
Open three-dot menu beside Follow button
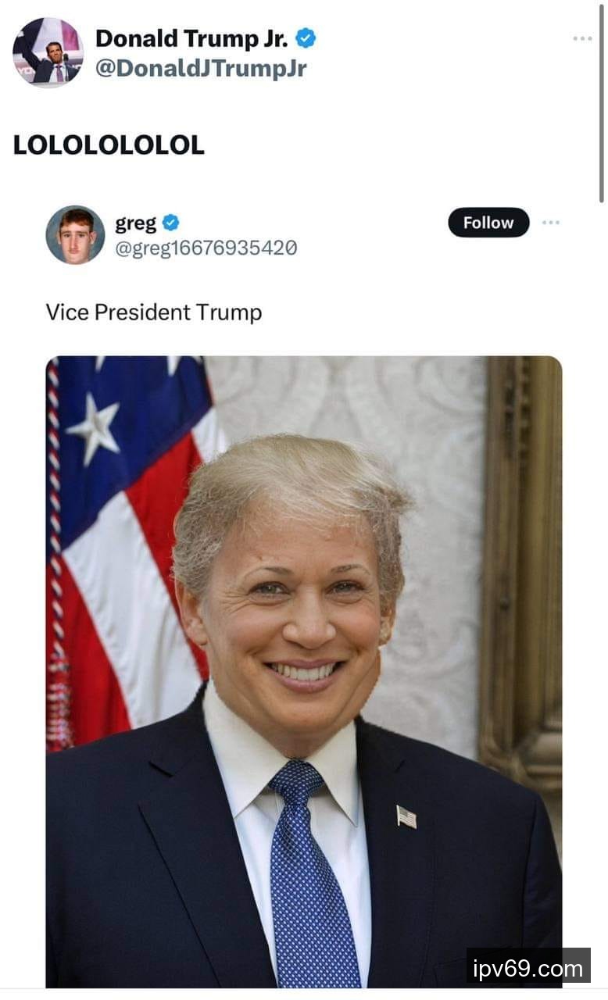coord(551,223)
